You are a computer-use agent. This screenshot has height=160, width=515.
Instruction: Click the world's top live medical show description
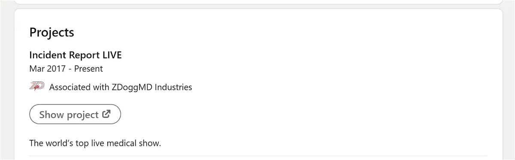[95, 143]
